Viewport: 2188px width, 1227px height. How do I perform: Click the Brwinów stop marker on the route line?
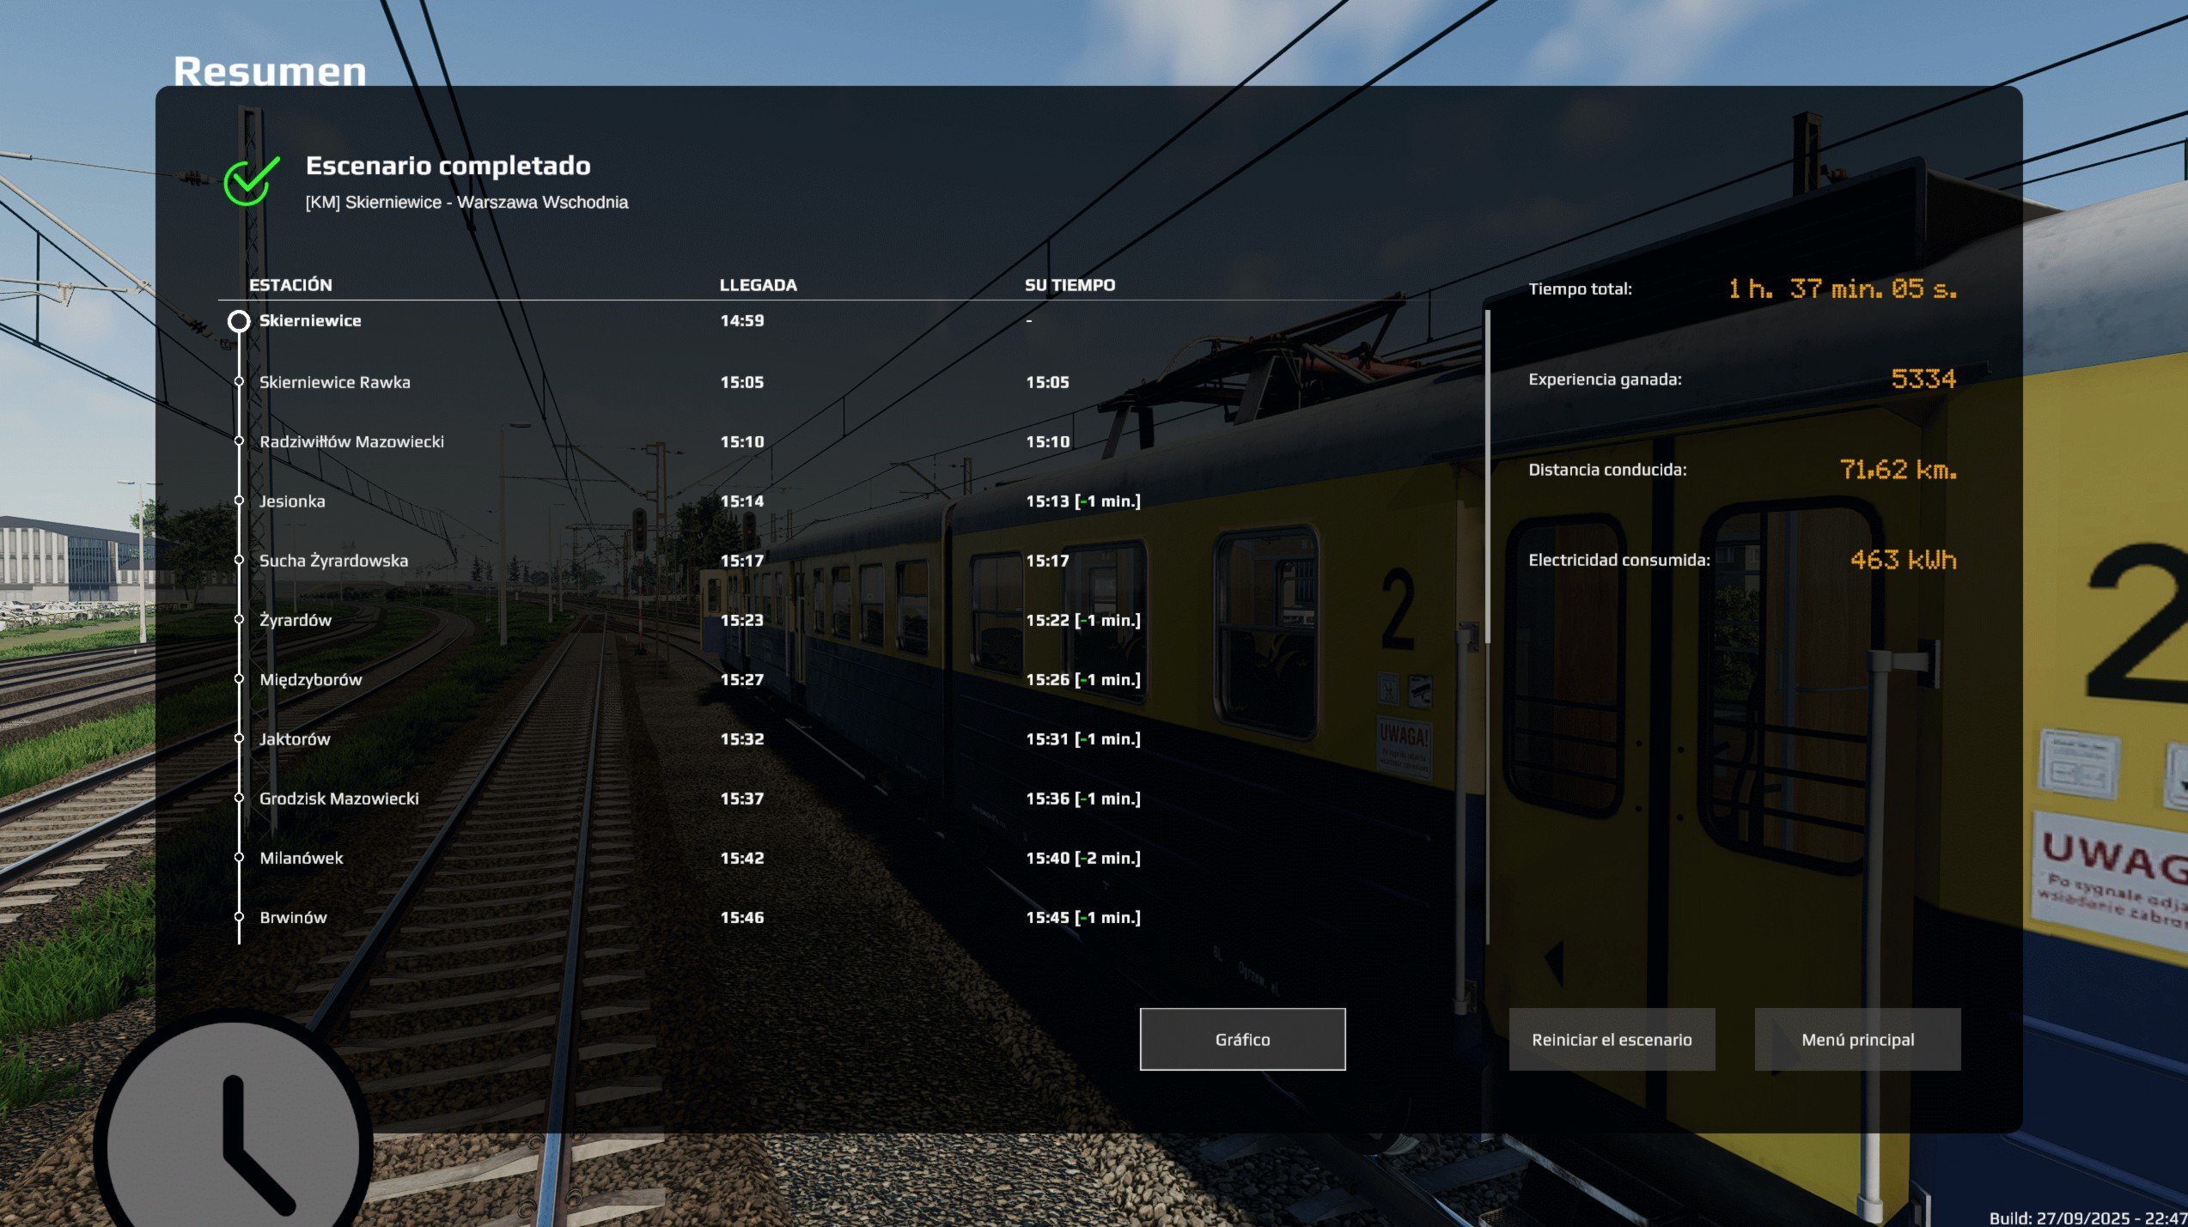[239, 917]
